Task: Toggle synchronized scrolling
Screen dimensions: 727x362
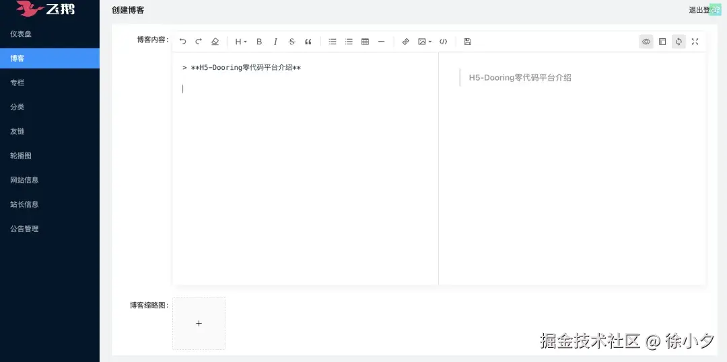Action: point(679,42)
